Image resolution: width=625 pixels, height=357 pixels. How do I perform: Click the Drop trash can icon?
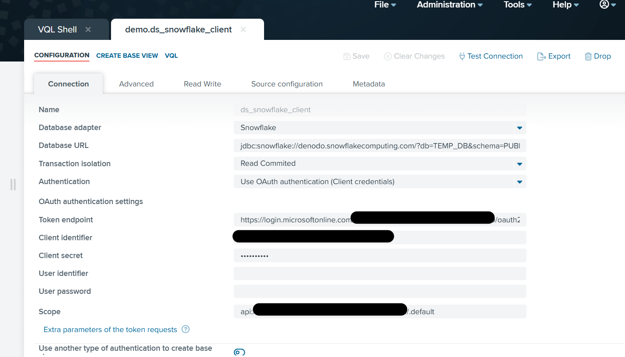pos(588,57)
